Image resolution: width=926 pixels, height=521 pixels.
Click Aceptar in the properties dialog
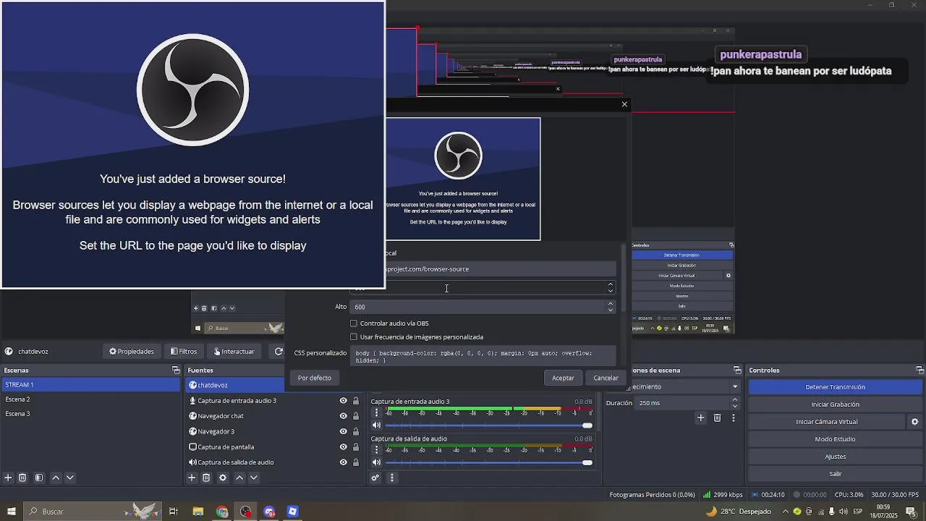(563, 378)
